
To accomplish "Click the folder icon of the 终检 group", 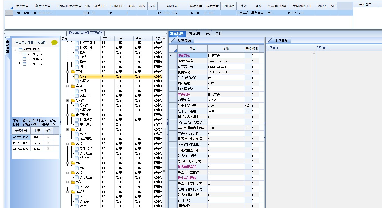I will point(73,144).
